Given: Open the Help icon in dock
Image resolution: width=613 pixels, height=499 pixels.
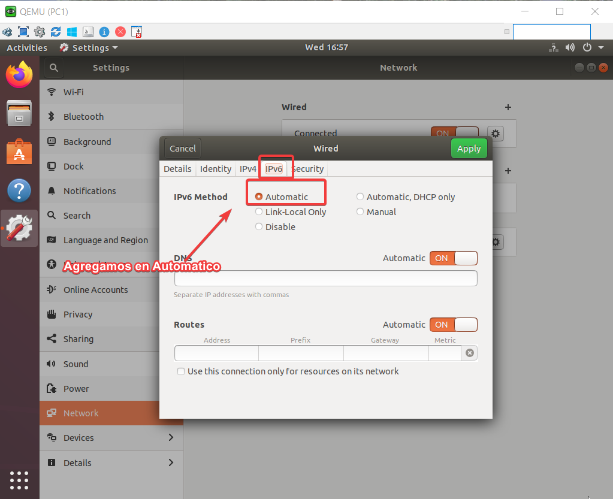Looking at the screenshot, I should pos(19,190).
